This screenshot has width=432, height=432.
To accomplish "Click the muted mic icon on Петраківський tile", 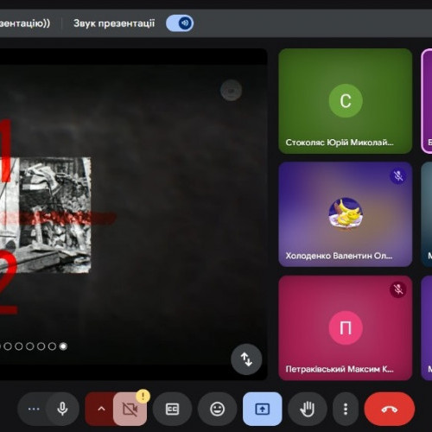I will (x=398, y=289).
